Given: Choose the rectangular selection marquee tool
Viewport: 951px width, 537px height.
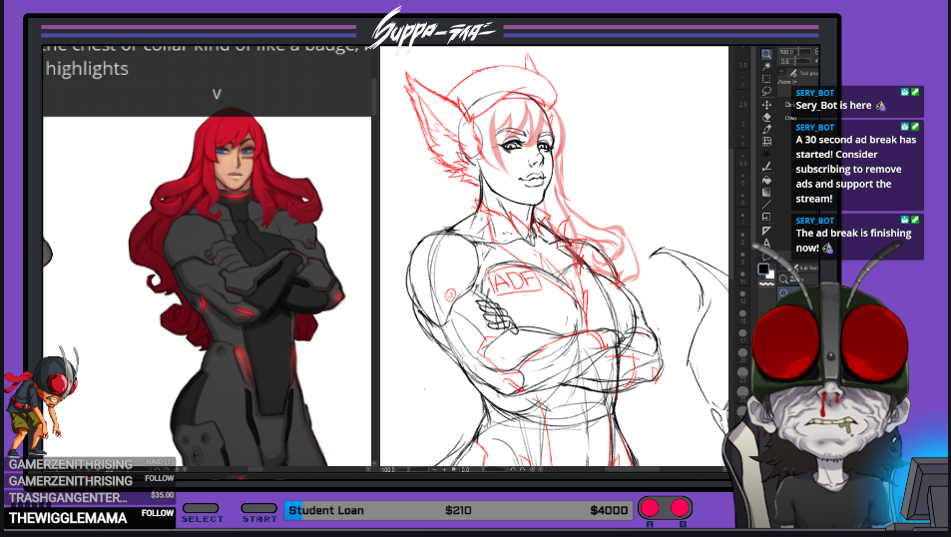Looking at the screenshot, I should (766, 78).
